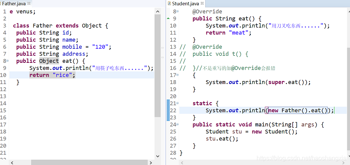
Task: Click line number 10 in Father.java gutter
Action: coord(3,75)
